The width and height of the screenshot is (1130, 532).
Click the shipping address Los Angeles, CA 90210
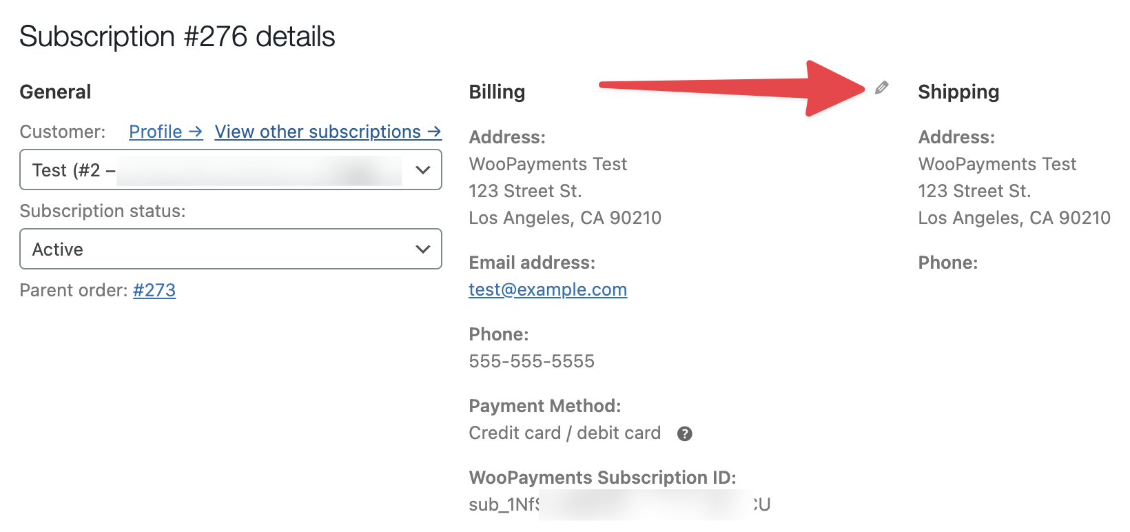pyautogui.click(x=1014, y=218)
